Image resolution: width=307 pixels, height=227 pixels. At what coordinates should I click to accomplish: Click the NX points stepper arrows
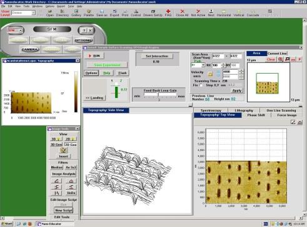(x=223, y=65)
